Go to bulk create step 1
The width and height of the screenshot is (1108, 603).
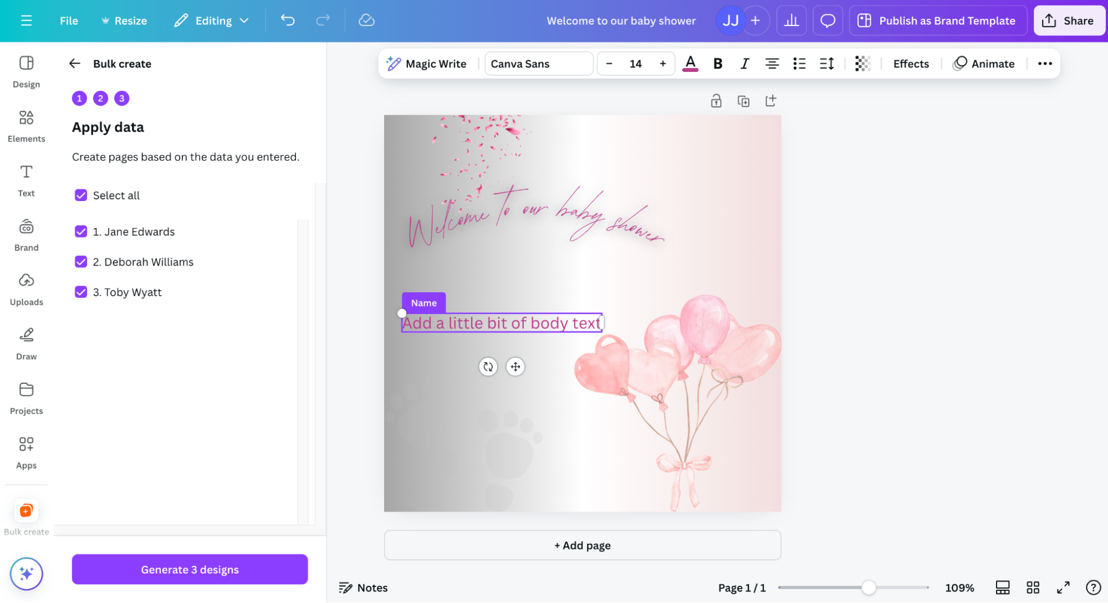(79, 98)
